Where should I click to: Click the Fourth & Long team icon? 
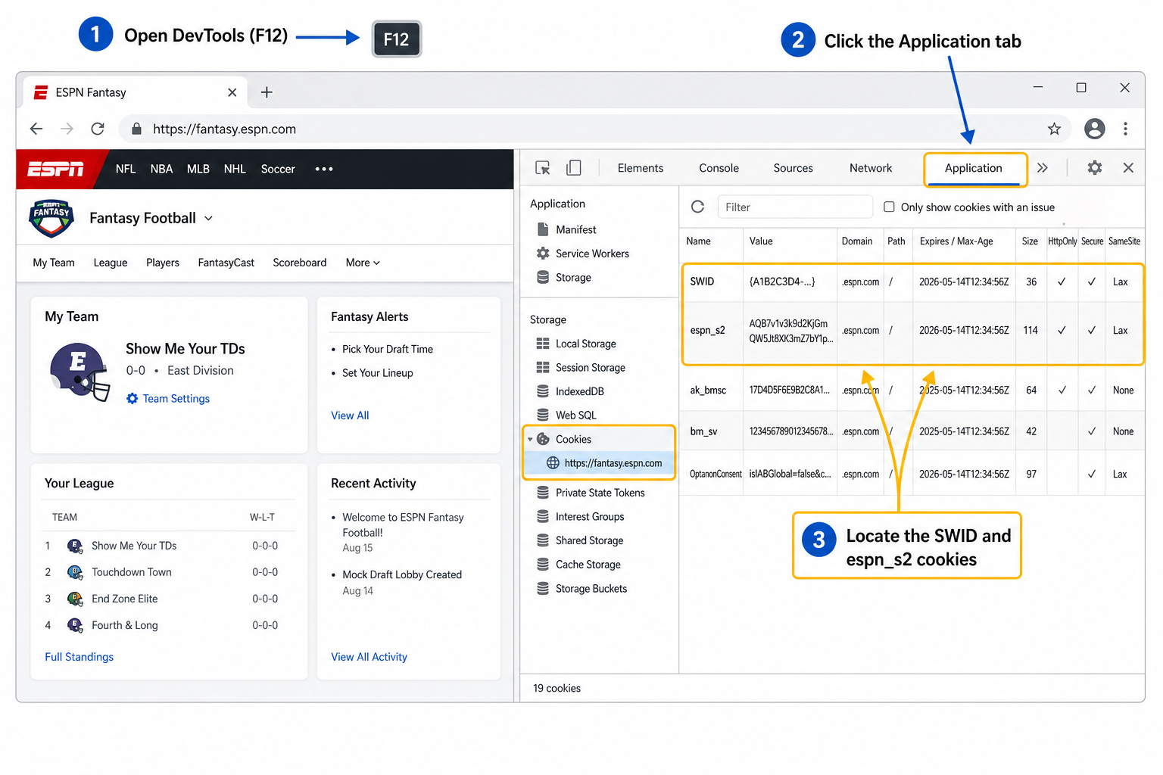[75, 625]
